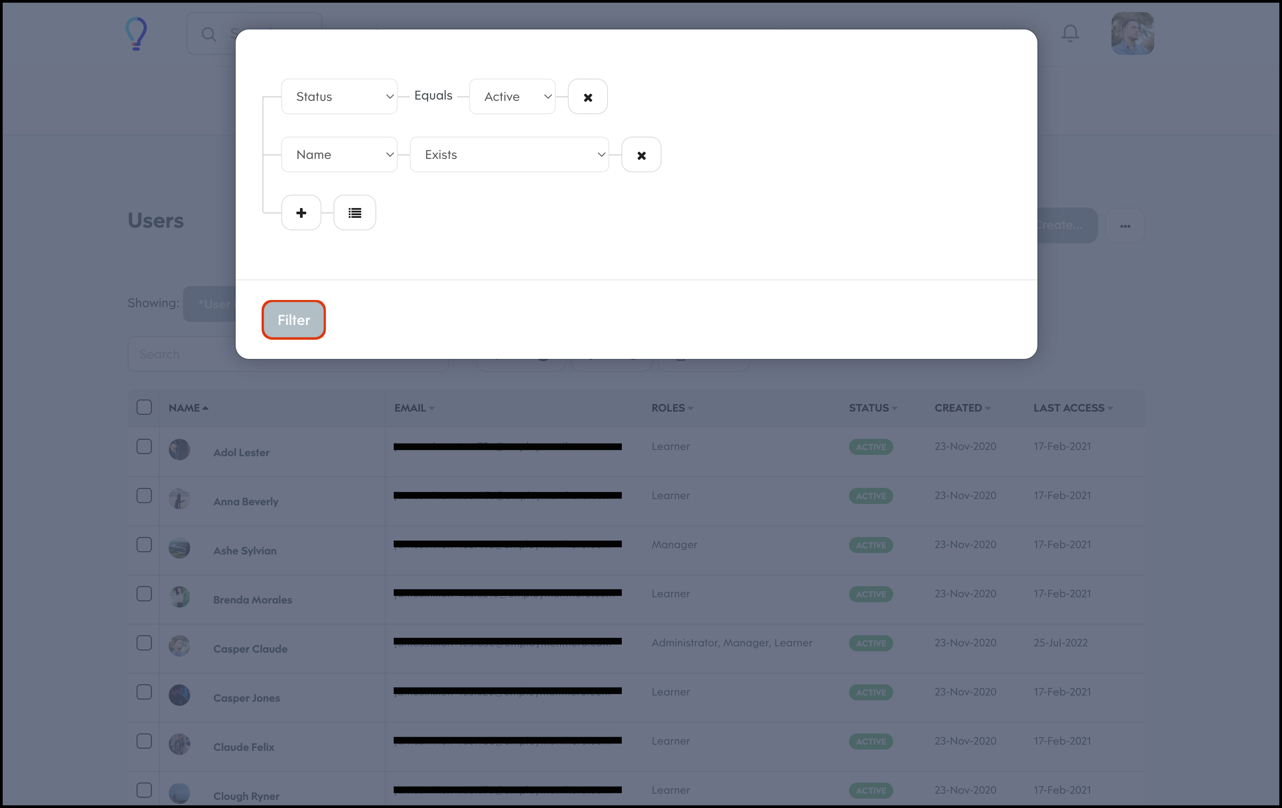Check the box for Brenda Morales
Screen dimensions: 1282x808
coord(144,593)
